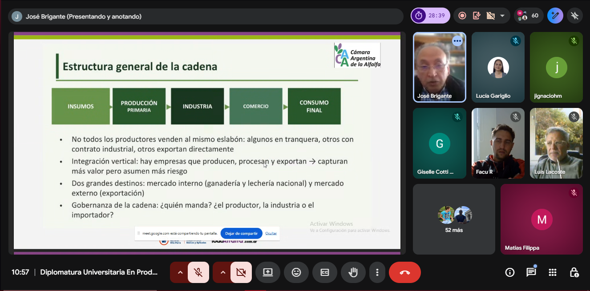Click meeting name 'Diplomatura Universitaria En Prod...'
This screenshot has height=291, width=590.
pyautogui.click(x=99, y=272)
